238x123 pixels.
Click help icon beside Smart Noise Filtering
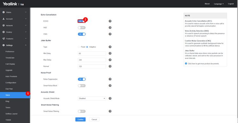click(110, 111)
